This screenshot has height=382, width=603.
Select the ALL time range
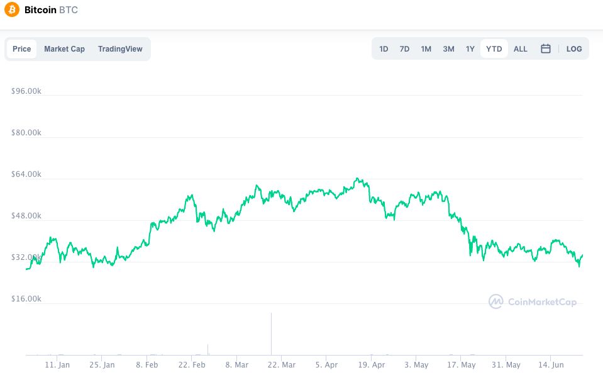click(x=521, y=49)
